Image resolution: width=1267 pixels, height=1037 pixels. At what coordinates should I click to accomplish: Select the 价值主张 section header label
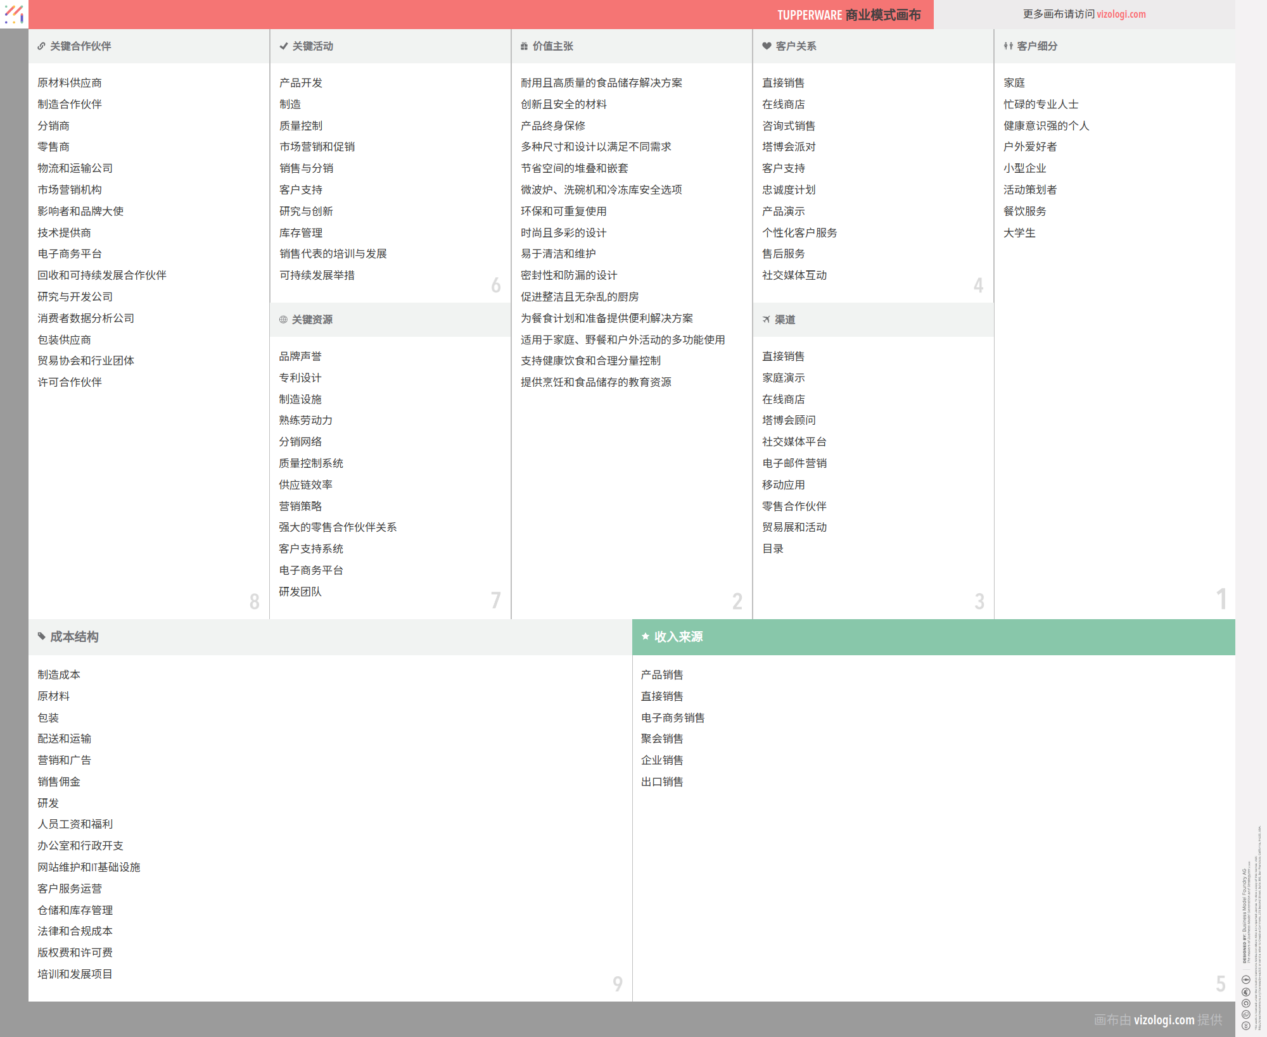click(x=552, y=46)
